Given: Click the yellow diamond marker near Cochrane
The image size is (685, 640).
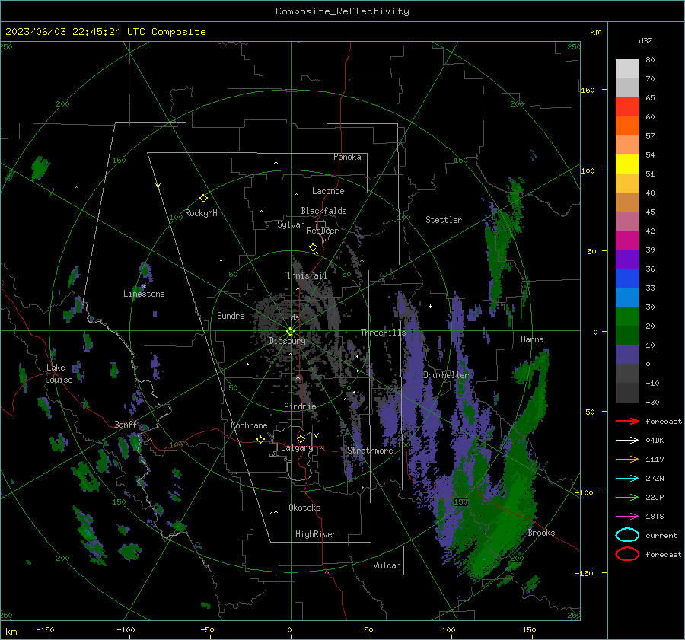Looking at the screenshot, I should (260, 439).
